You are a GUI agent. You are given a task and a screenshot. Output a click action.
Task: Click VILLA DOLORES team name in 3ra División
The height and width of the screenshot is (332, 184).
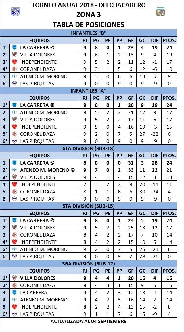click(x=37, y=278)
